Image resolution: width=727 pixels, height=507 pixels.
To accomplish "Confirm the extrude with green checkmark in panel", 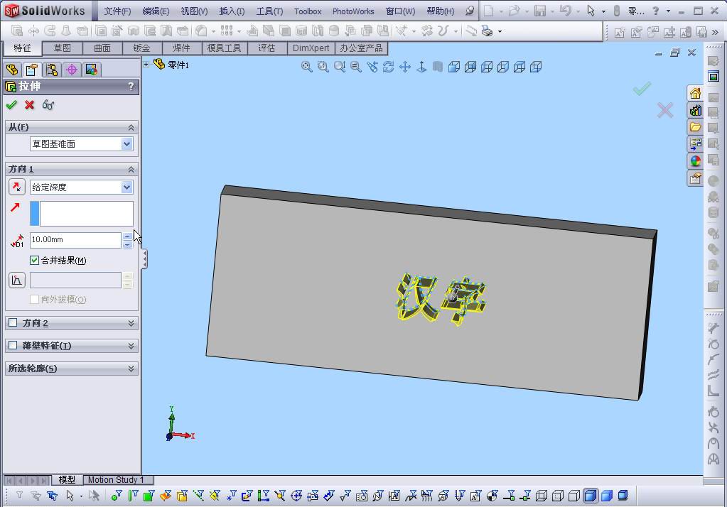I will coord(11,105).
